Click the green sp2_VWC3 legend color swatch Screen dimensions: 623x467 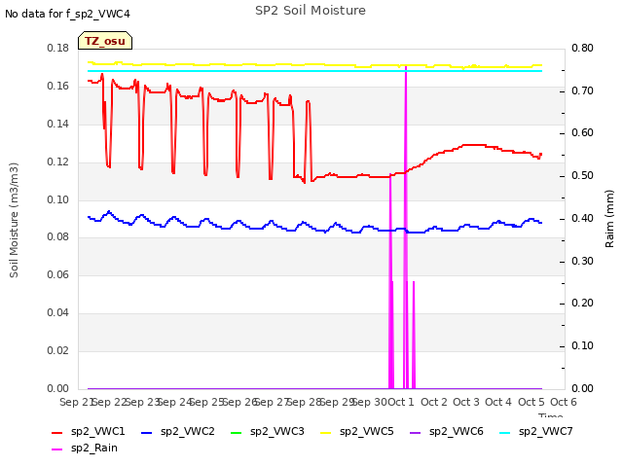pyautogui.click(x=237, y=432)
